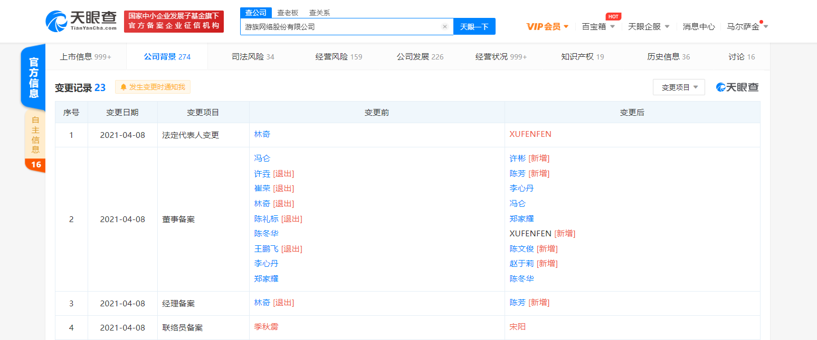Open the 司法风险 tab

coord(253,57)
